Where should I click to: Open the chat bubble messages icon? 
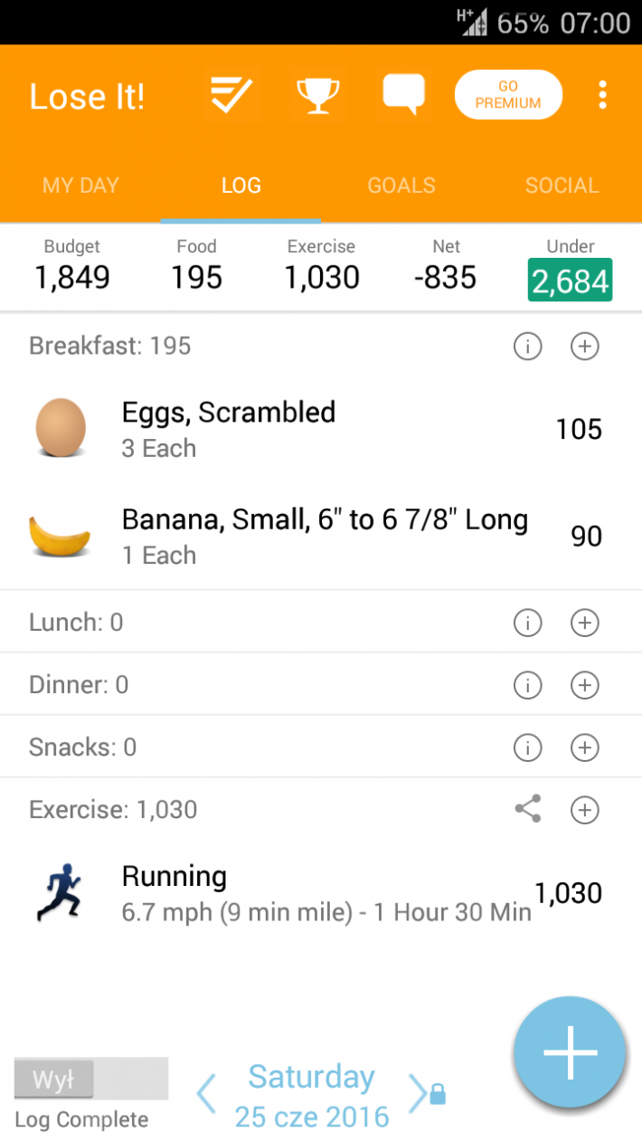(x=404, y=95)
